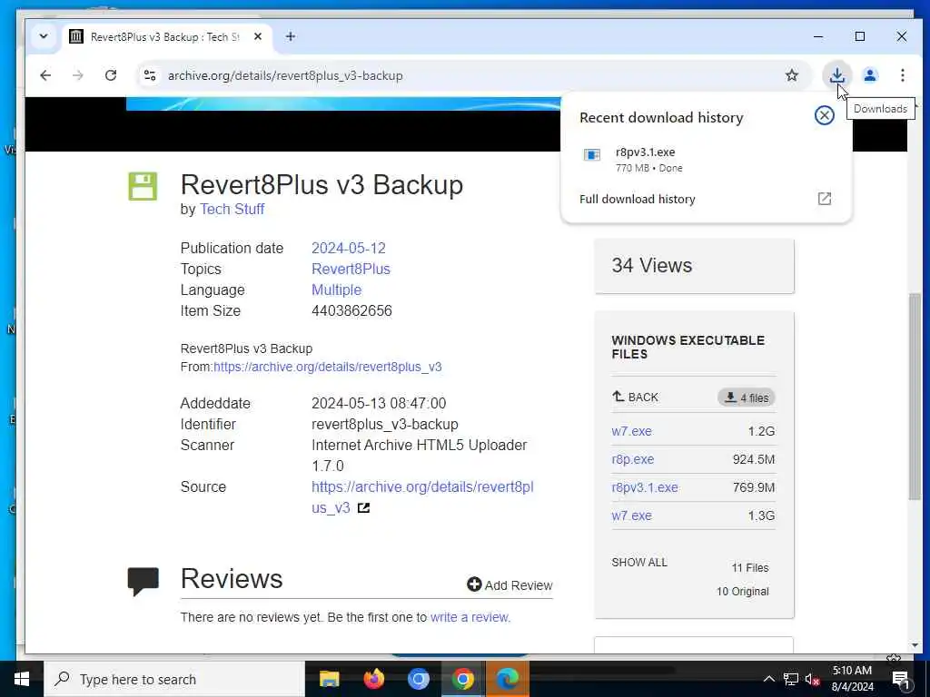Click Add Review button

pos(510,585)
